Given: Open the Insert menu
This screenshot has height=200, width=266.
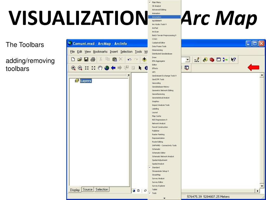Looking at the screenshot, I should tap(114, 52).
